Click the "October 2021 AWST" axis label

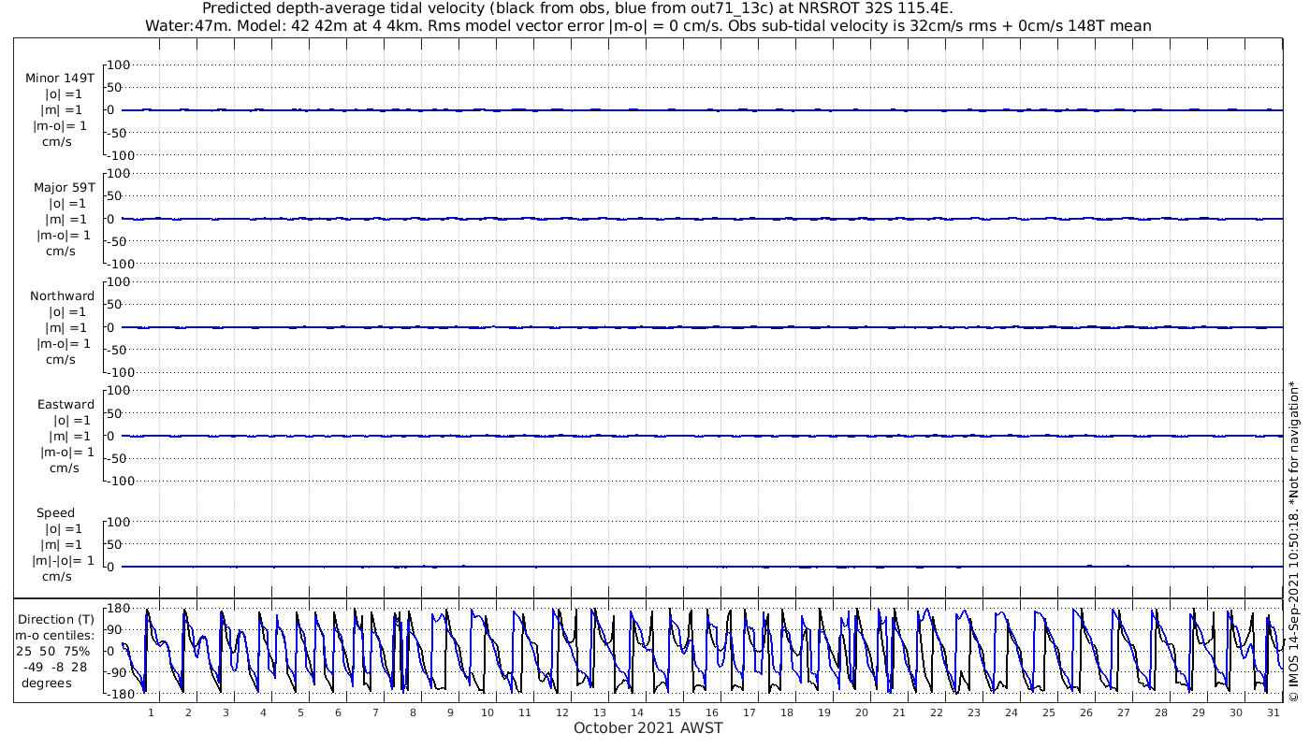pos(648,727)
